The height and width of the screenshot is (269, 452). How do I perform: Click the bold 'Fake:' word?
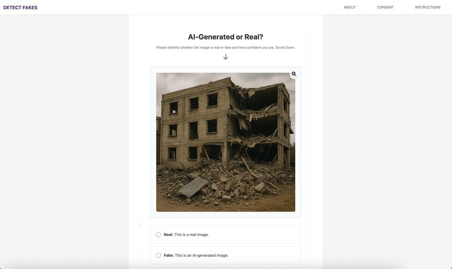[x=169, y=256]
